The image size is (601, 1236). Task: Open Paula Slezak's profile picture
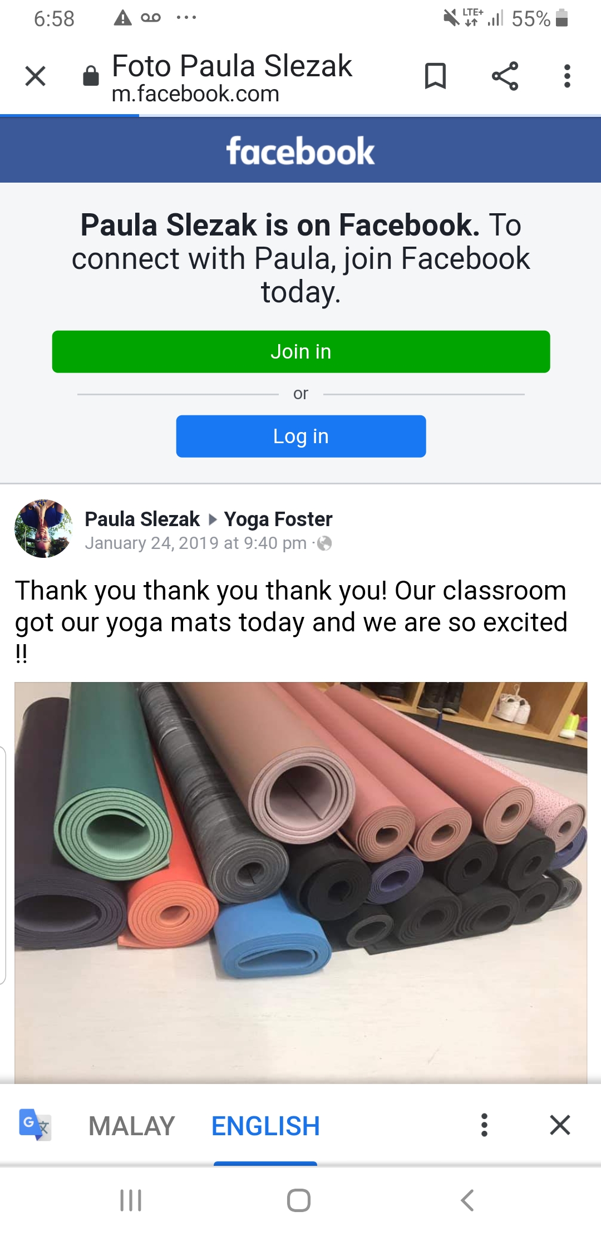pos(43,528)
